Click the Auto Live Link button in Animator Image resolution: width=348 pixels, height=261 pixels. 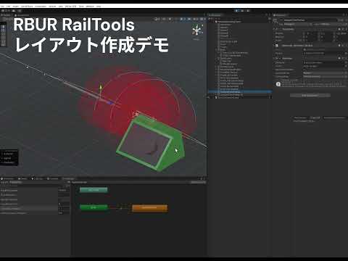[198, 182]
